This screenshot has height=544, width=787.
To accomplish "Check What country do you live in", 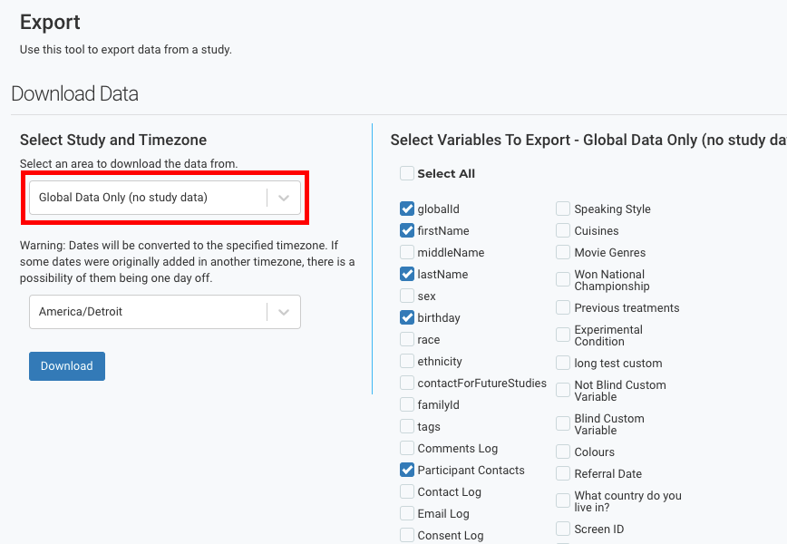I will click(563, 500).
